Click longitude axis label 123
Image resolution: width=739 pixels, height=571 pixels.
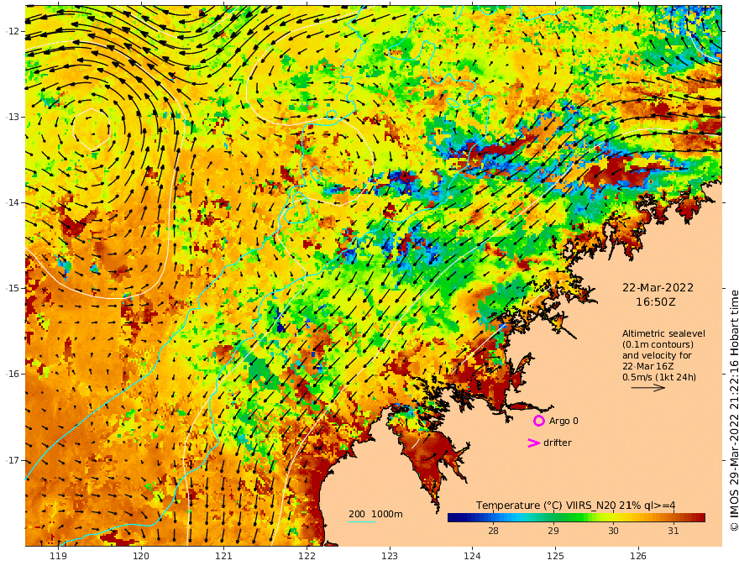[x=390, y=556]
